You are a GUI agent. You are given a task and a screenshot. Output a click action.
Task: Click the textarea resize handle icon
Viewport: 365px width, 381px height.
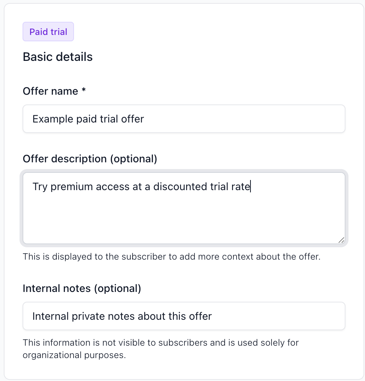pyautogui.click(x=341, y=240)
